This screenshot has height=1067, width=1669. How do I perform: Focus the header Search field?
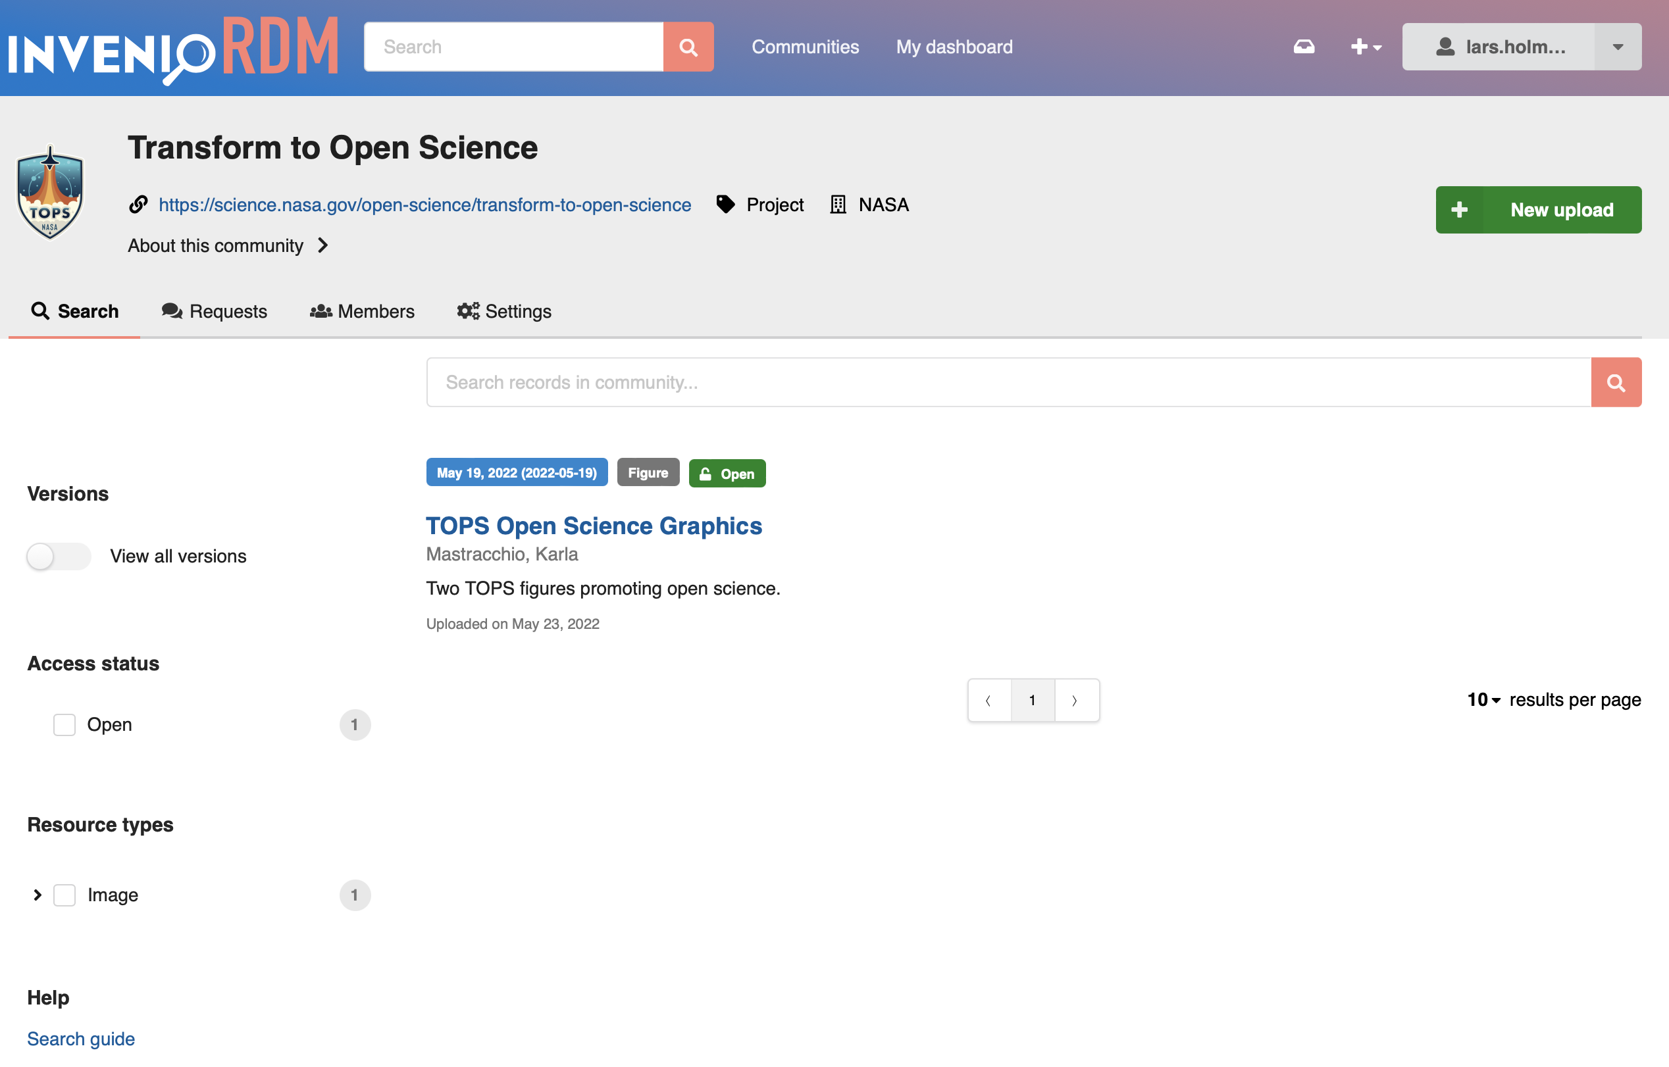[x=513, y=47]
